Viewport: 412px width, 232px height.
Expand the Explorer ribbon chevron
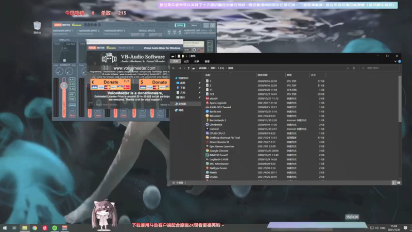(x=395, y=61)
